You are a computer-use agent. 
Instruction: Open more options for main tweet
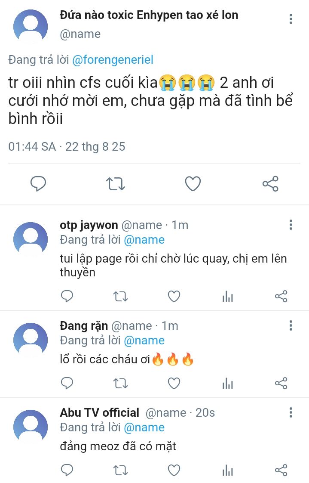tap(291, 19)
